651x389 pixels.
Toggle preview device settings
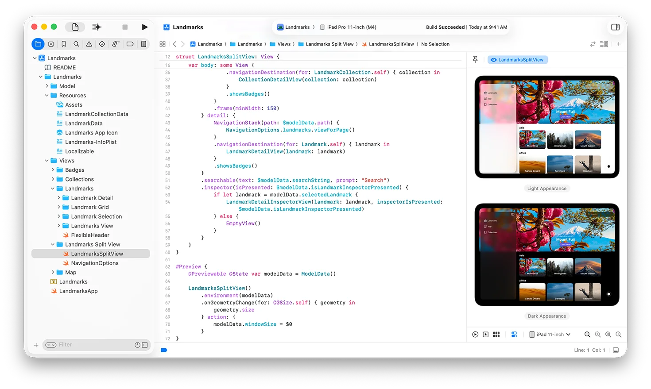pyautogui.click(x=514, y=335)
